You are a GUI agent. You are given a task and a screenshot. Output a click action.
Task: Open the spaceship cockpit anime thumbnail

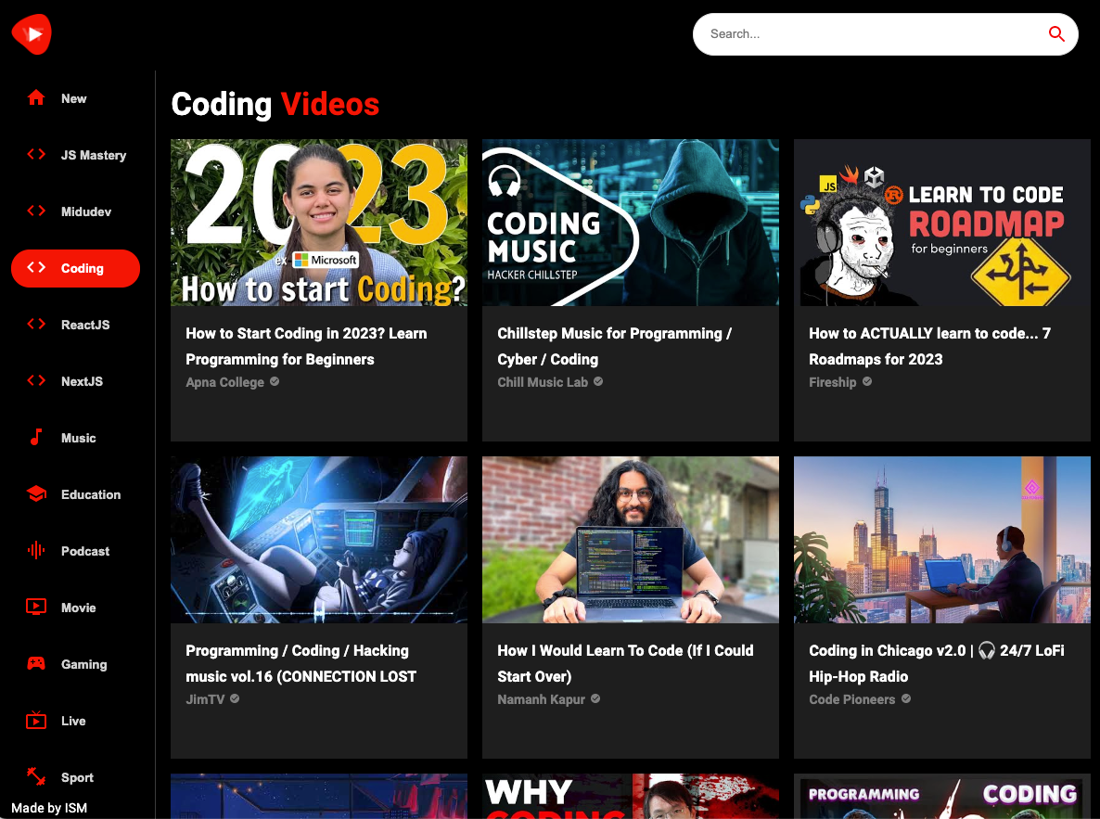click(318, 540)
